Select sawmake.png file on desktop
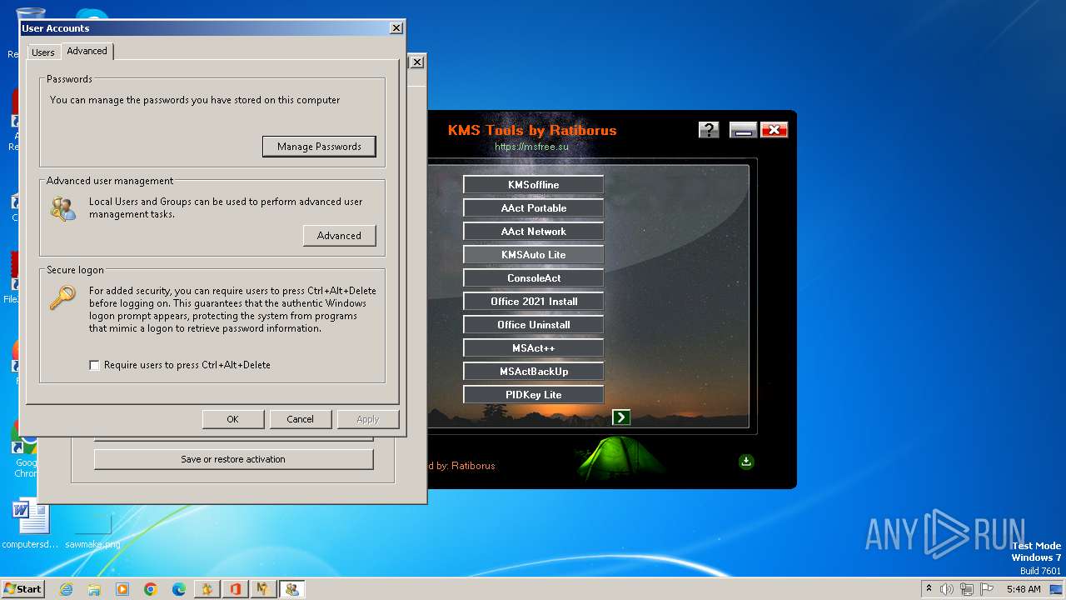Screen dimensions: 1066x600 [x=92, y=530]
